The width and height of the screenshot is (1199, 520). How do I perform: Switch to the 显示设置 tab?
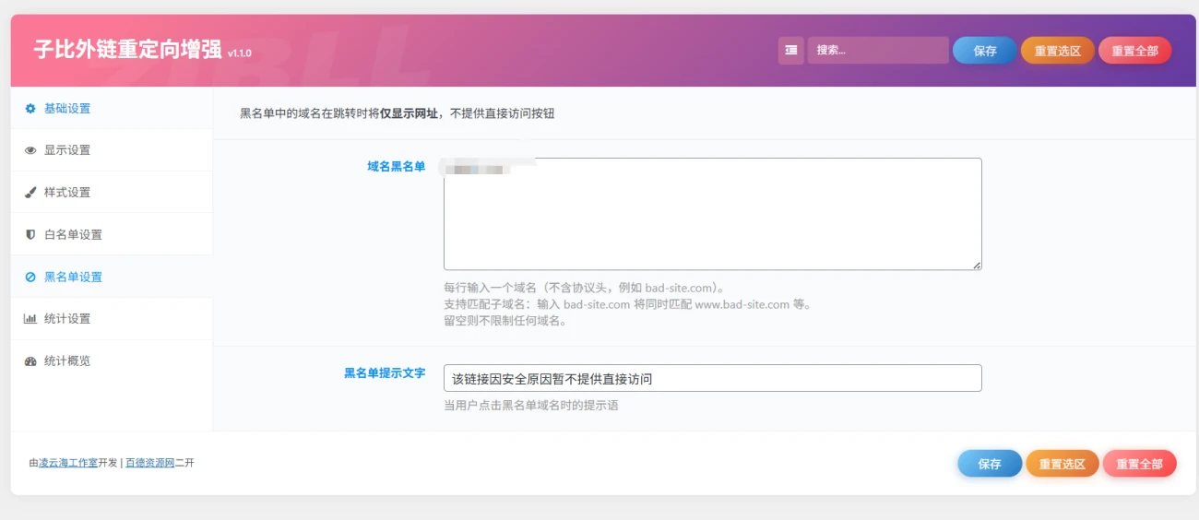click(112, 150)
